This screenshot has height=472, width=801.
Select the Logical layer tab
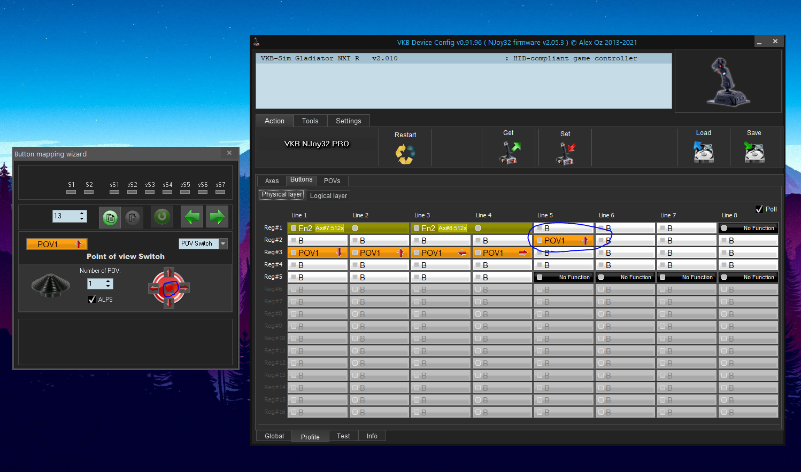(x=328, y=195)
